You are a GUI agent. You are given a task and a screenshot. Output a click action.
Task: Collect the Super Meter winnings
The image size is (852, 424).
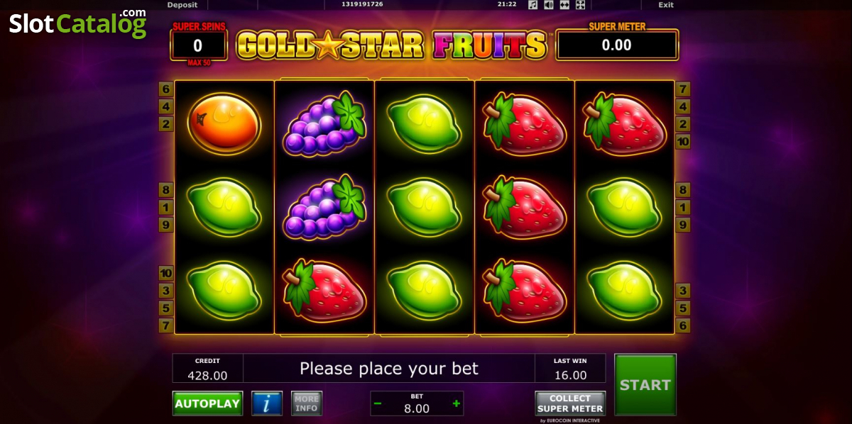[570, 403]
